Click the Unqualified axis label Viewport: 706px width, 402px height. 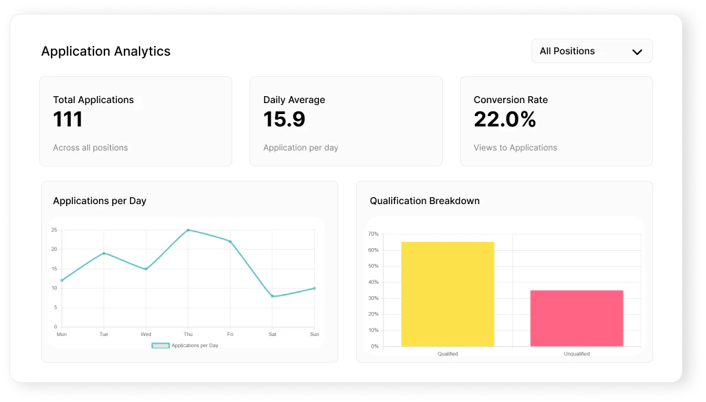(x=576, y=353)
